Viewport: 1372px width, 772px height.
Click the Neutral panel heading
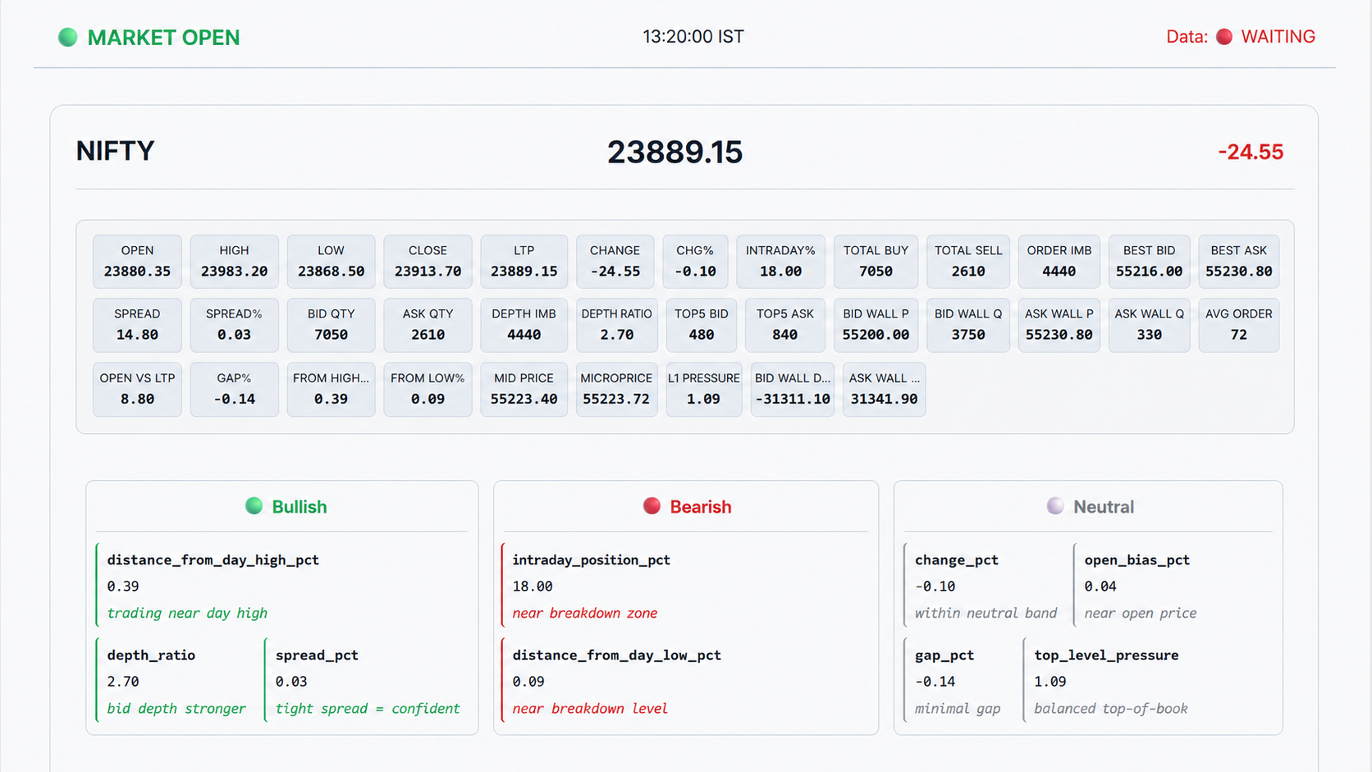[x=1104, y=507]
